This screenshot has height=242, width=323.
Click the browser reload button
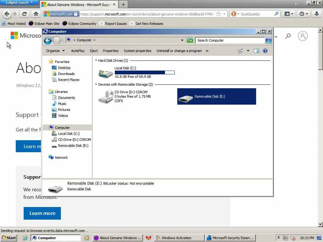pyautogui.click(x=24, y=14)
